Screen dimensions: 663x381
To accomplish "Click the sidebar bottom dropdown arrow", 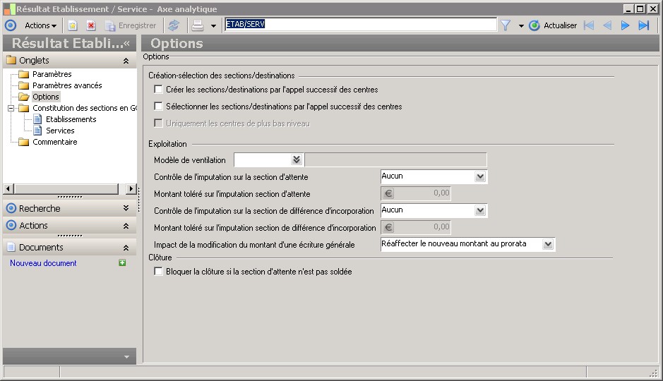I will pyautogui.click(x=126, y=357).
